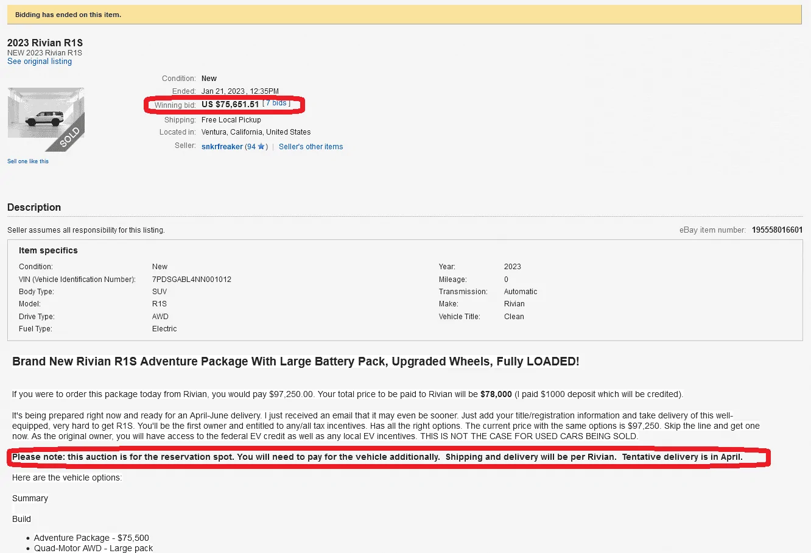Viewport: 811px width, 553px height.
Task: Click the sold Rivian R1S thumbnail image
Action: click(x=46, y=120)
